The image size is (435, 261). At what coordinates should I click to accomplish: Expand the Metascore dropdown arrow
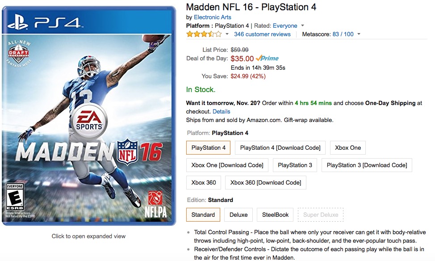coord(359,34)
